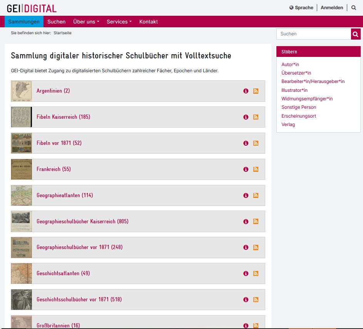363x329 pixels.
Task: Open Geographieschulbücher Kaiserreich (805) collection
Action: tap(82, 221)
